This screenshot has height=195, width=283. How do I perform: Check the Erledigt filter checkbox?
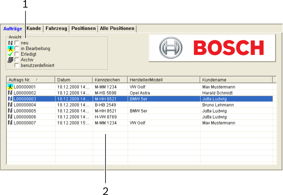[17, 54]
